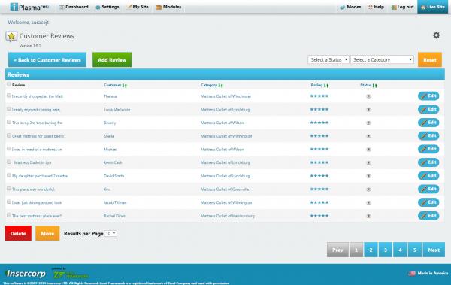
Task: Open the Select a Category dropdown
Action: [x=382, y=60]
